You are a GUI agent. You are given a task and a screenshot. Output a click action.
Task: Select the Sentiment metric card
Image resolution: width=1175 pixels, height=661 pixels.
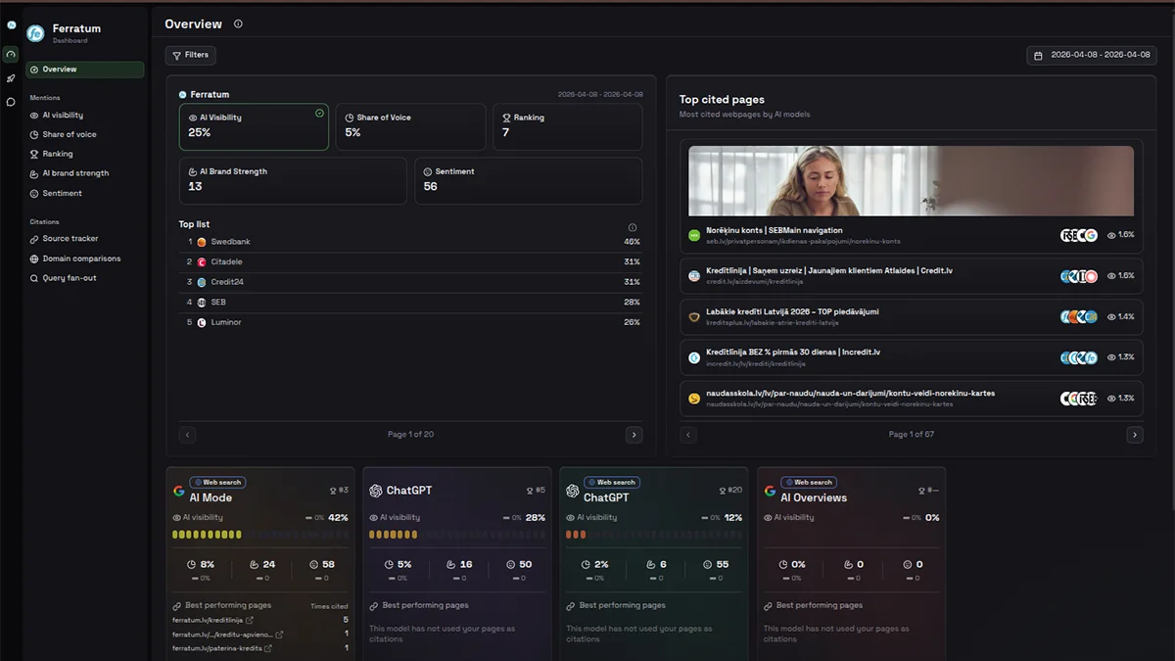[x=529, y=181]
